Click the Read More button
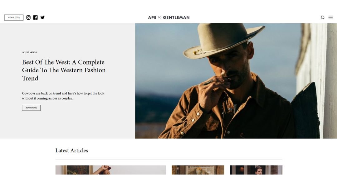 point(31,108)
